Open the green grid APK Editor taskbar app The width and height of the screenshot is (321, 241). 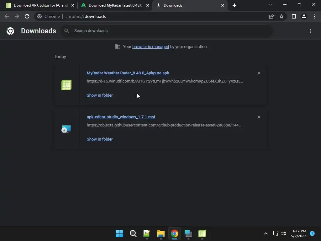click(202, 233)
